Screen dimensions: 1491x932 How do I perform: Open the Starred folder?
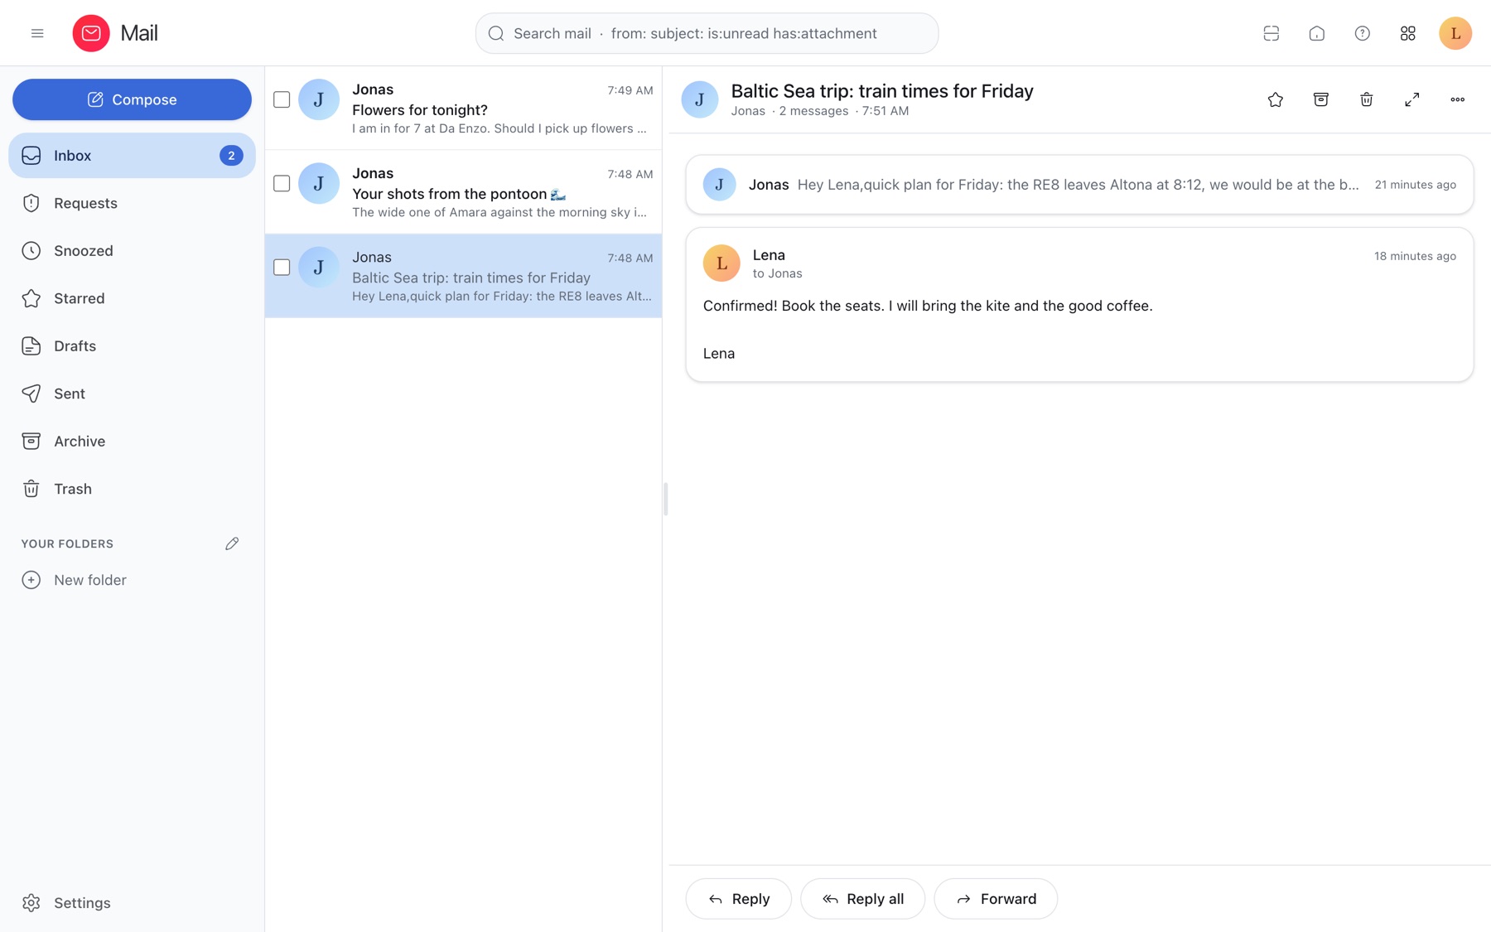(x=133, y=298)
